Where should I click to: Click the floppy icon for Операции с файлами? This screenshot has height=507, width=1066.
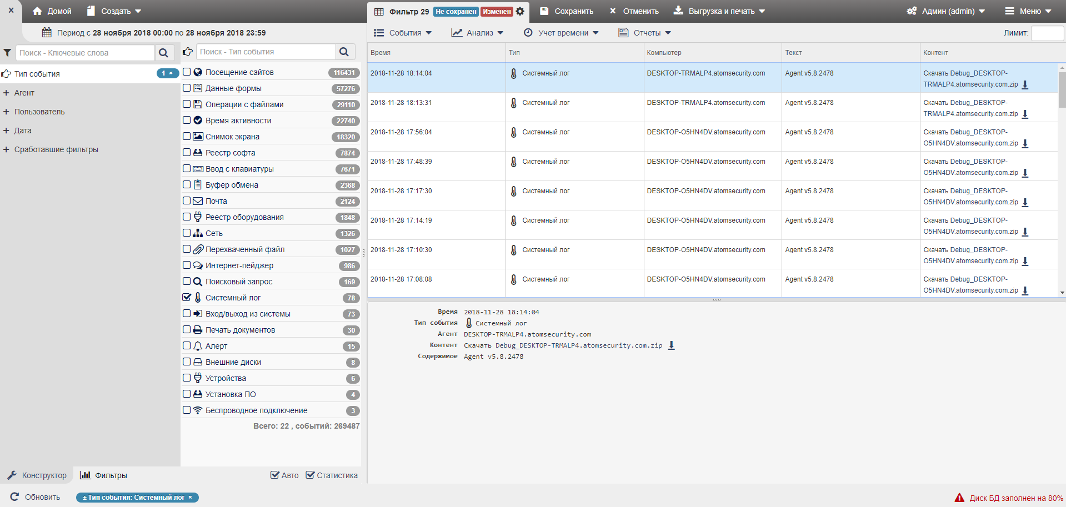click(198, 104)
